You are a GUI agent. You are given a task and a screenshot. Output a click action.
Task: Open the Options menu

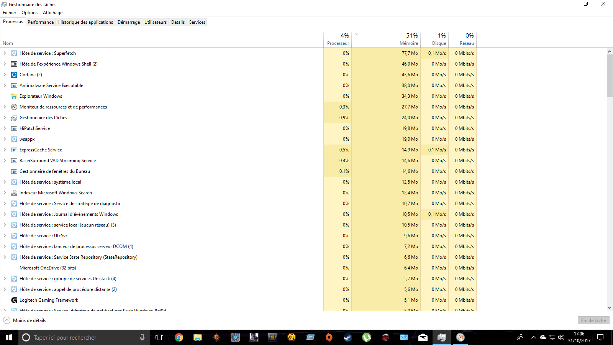point(30,13)
